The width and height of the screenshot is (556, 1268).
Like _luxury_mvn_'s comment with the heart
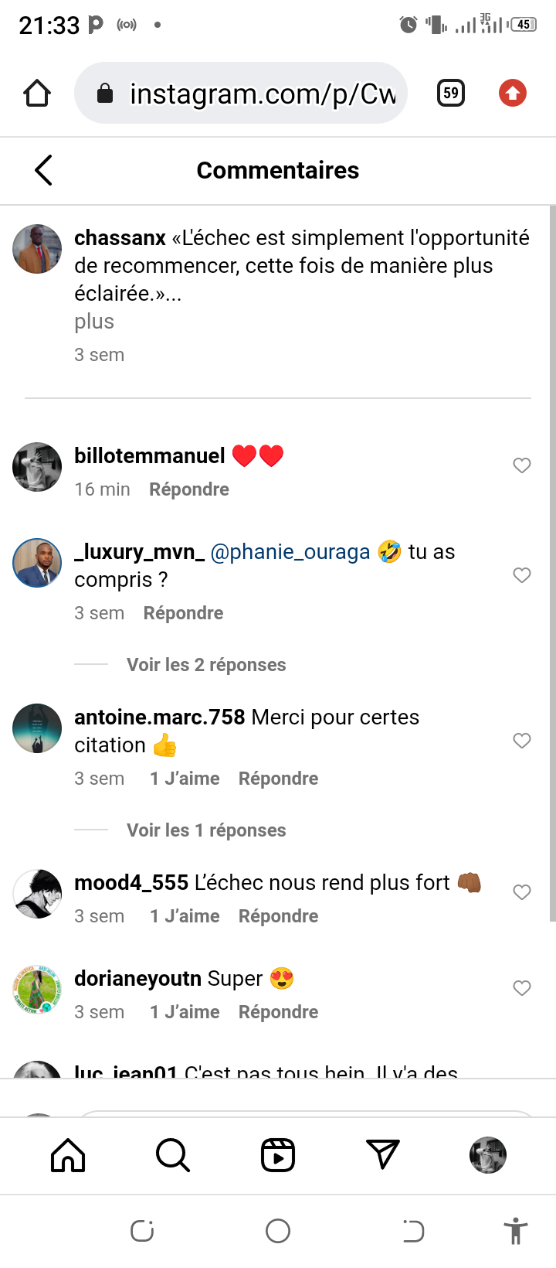pos(522,575)
